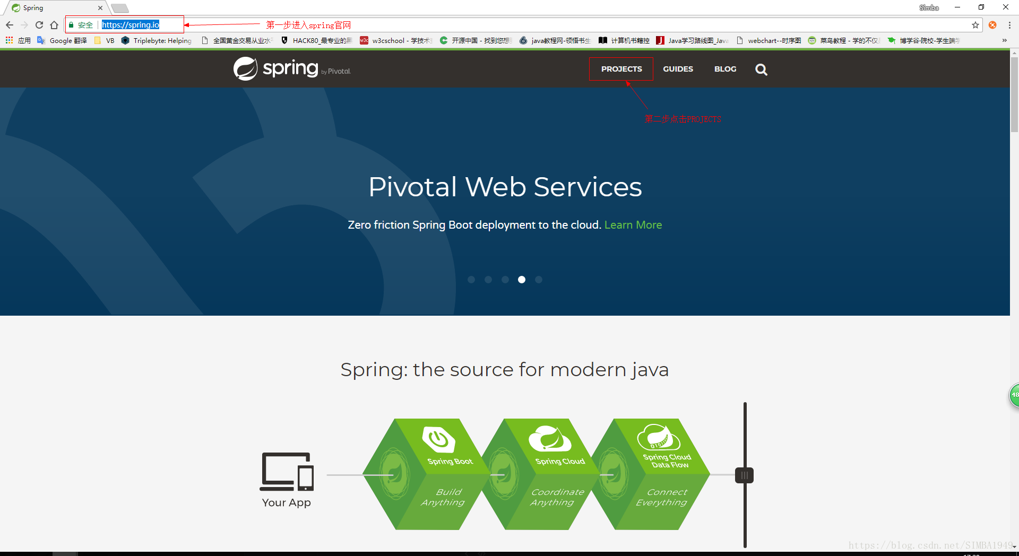Click the Simba profile name button

click(x=929, y=7)
